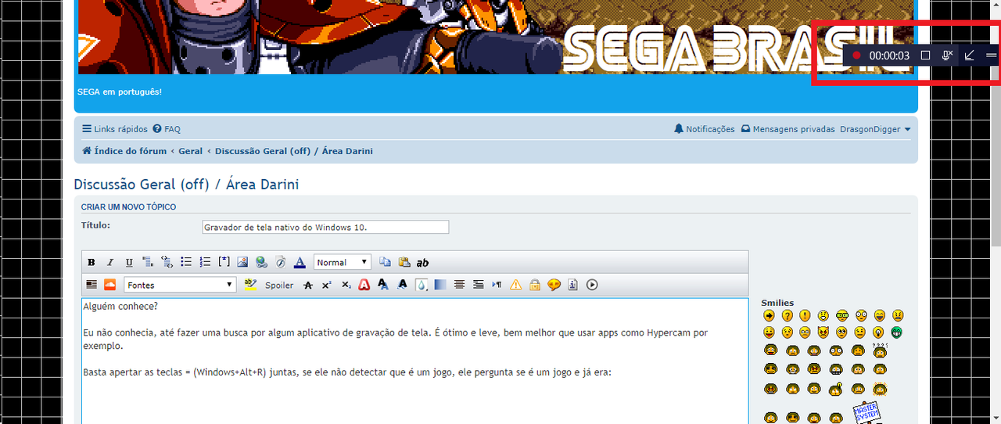Open Notificações

click(x=705, y=129)
